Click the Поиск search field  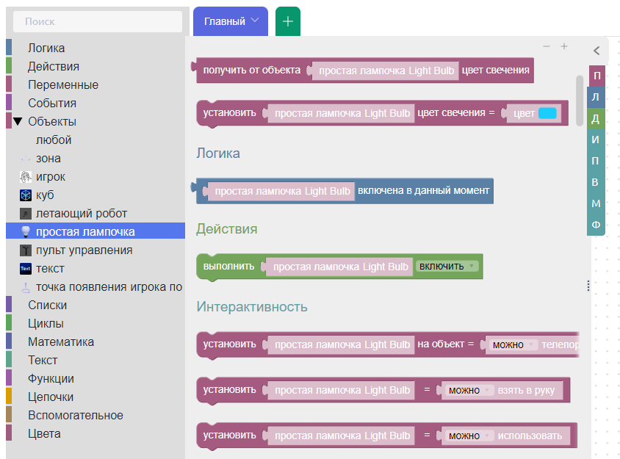click(98, 21)
